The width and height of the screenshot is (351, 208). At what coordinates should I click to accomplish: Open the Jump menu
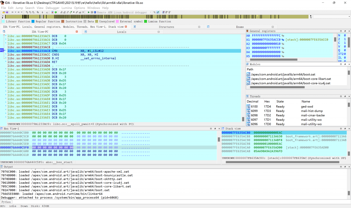coord(19,8)
